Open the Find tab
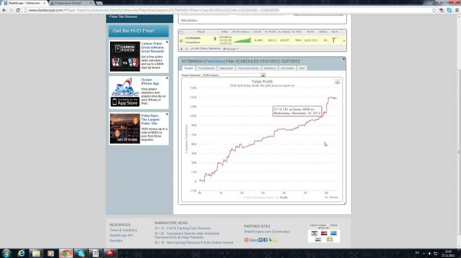 (302, 68)
